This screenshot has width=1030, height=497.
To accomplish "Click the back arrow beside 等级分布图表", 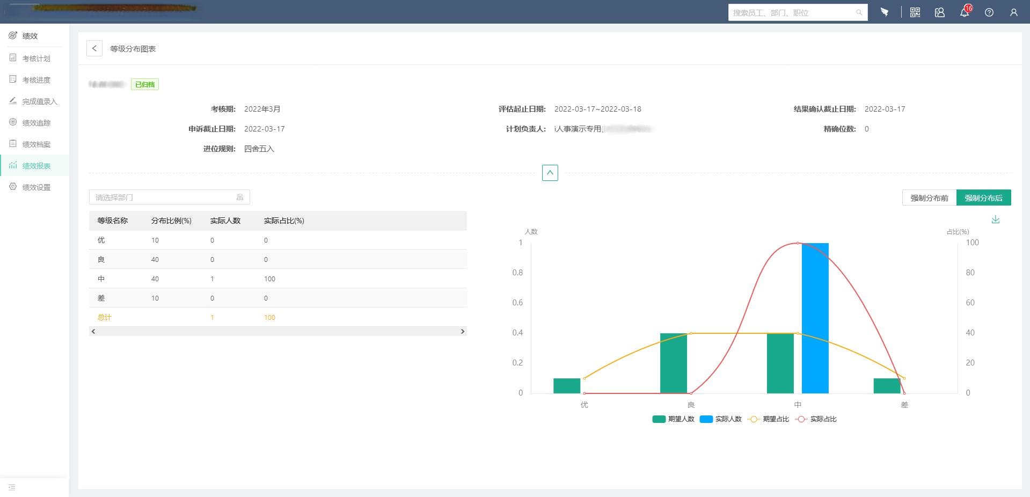I will 94,48.
